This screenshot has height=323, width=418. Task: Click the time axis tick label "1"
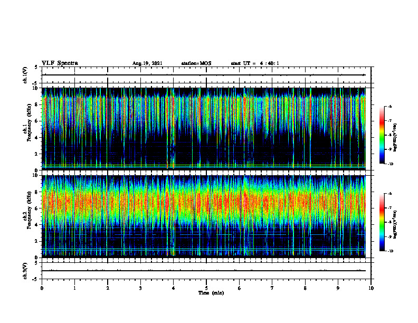(74, 288)
